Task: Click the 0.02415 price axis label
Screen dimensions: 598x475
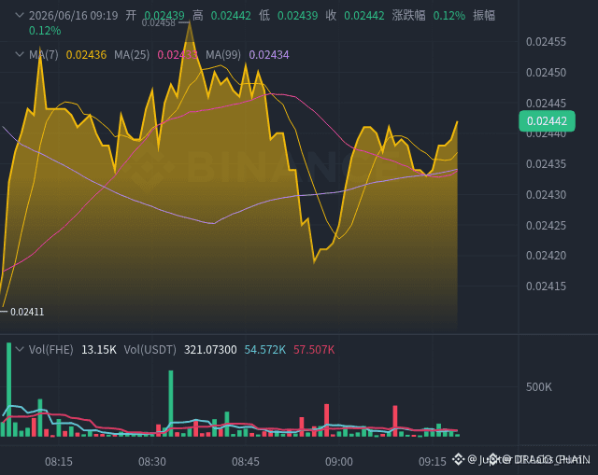Action: (x=546, y=286)
